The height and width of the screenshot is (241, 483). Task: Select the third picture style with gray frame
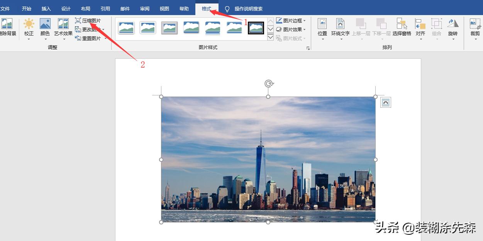pyautogui.click(x=169, y=28)
